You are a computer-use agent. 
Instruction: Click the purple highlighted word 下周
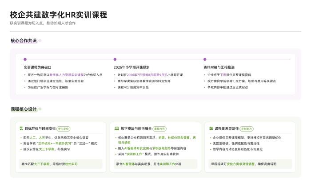coord(223,75)
